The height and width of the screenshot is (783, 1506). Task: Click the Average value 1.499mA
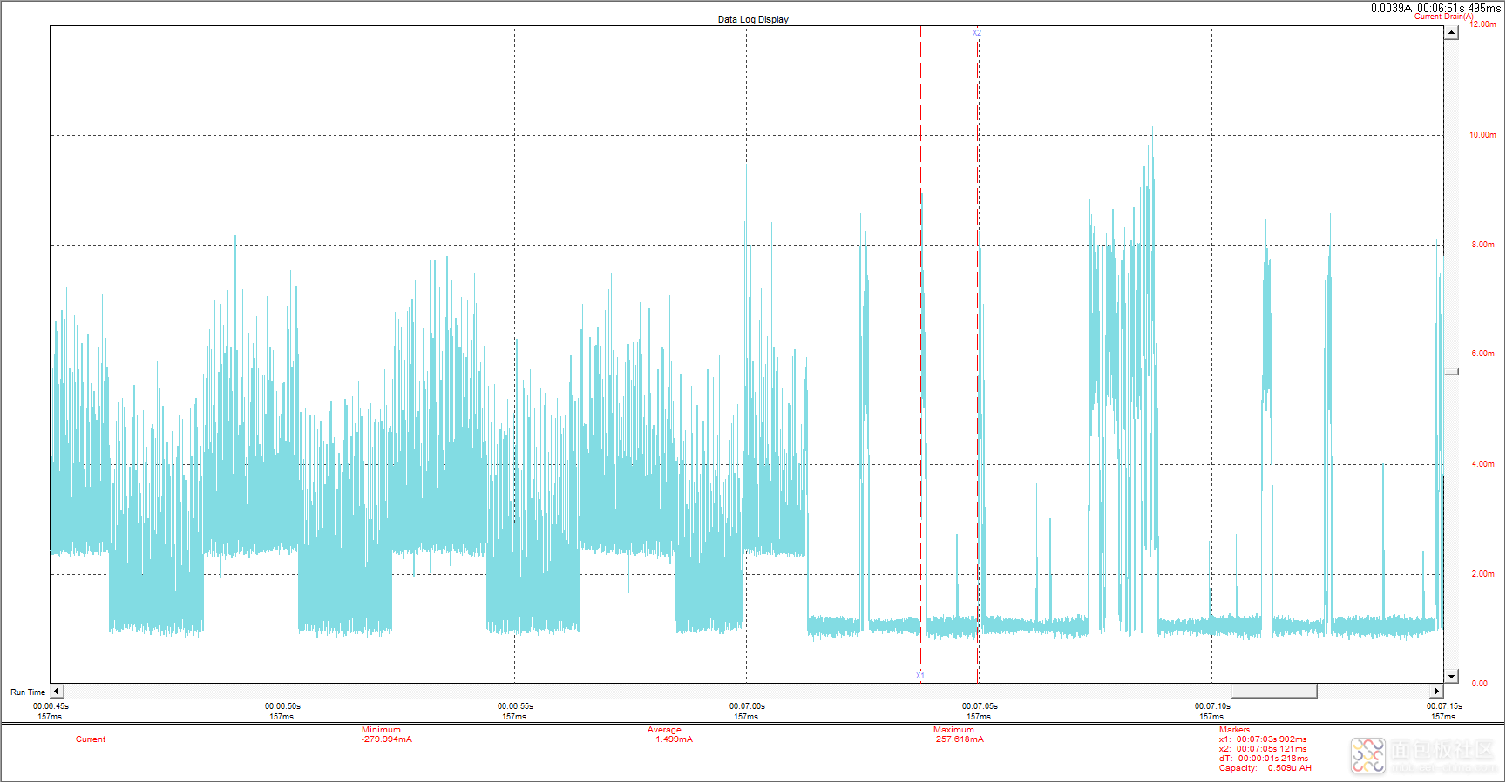coord(674,739)
